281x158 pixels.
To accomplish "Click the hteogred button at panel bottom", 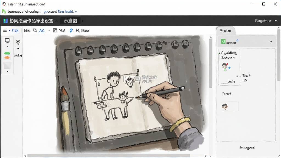I will (x=247, y=148).
